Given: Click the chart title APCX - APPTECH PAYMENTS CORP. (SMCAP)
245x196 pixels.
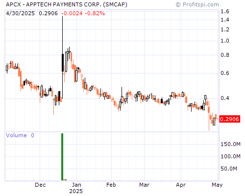Looking at the screenshot, I should click(x=67, y=4).
